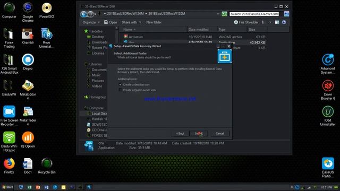Viewport: 340px width, 191px height.
Task: Click New folder in the Explorer toolbar
Action: click(x=154, y=22)
